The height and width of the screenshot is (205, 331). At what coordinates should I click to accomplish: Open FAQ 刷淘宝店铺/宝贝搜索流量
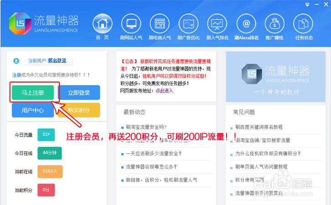click(x=263, y=140)
